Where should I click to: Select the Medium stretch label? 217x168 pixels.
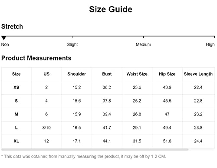point(143,44)
